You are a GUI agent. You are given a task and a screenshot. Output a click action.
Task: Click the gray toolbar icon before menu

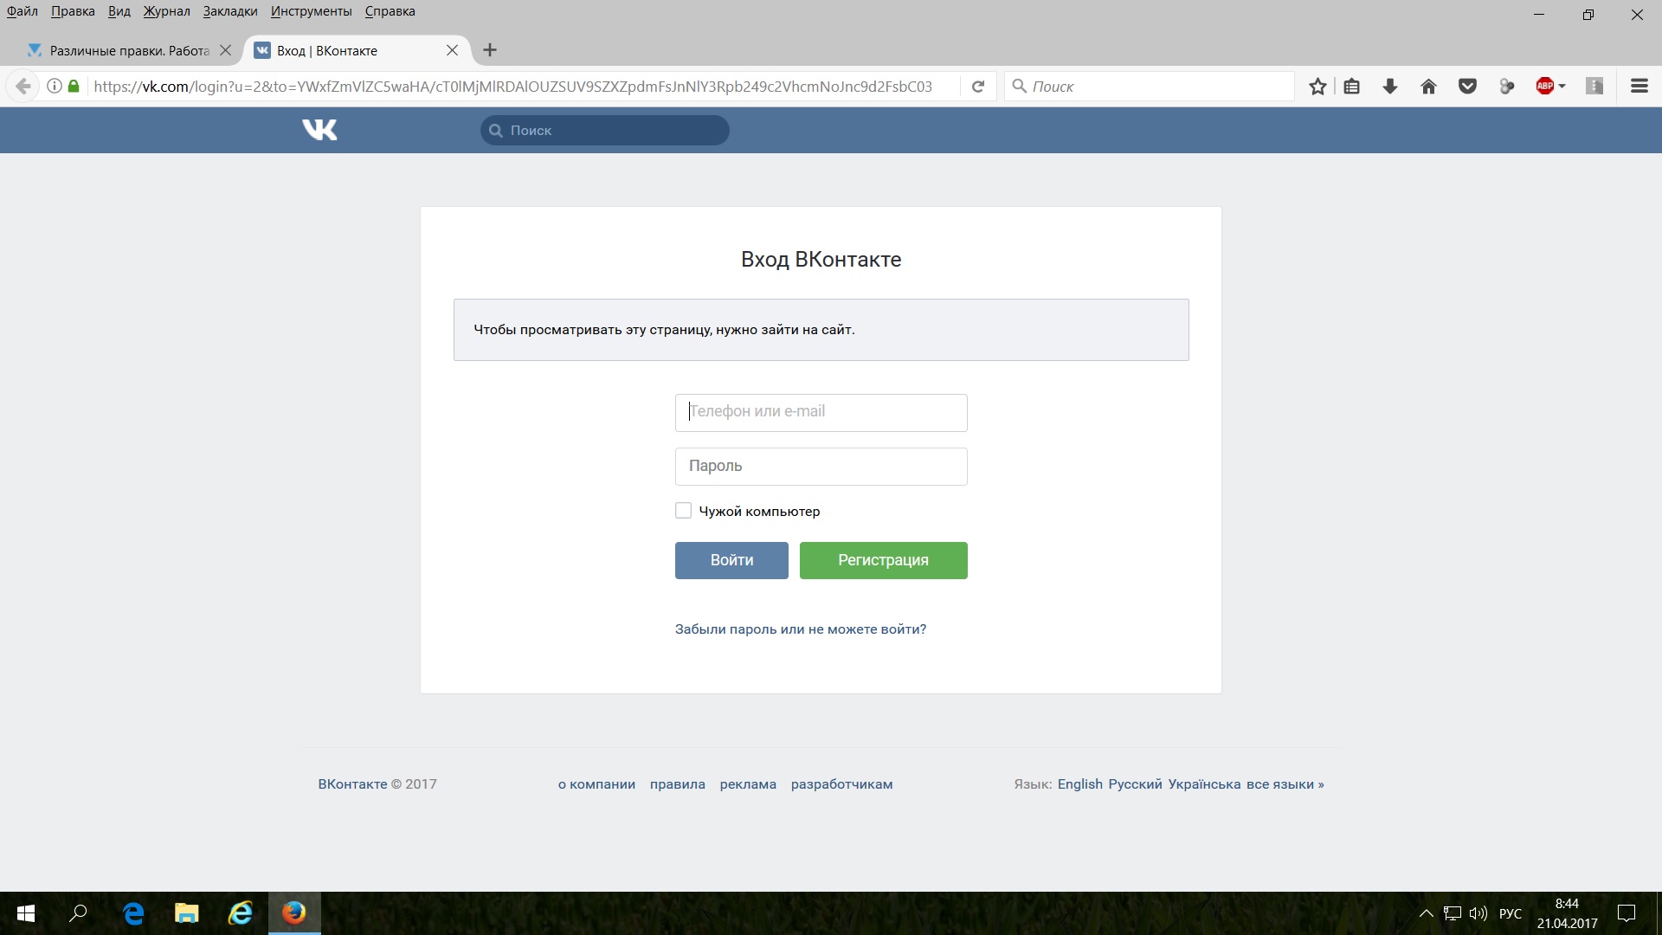[1594, 87]
